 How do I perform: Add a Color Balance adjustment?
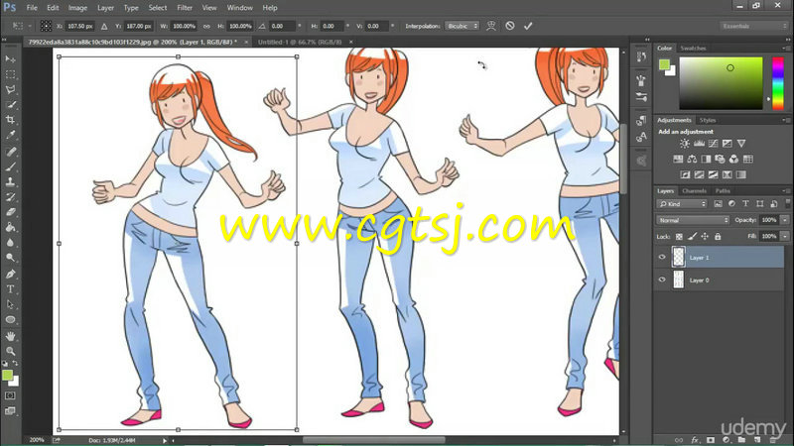[692, 160]
